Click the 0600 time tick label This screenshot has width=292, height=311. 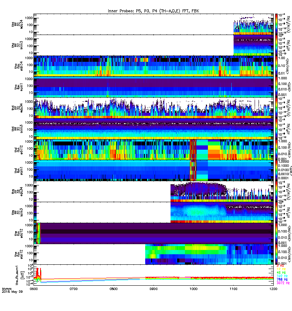(x=33, y=289)
